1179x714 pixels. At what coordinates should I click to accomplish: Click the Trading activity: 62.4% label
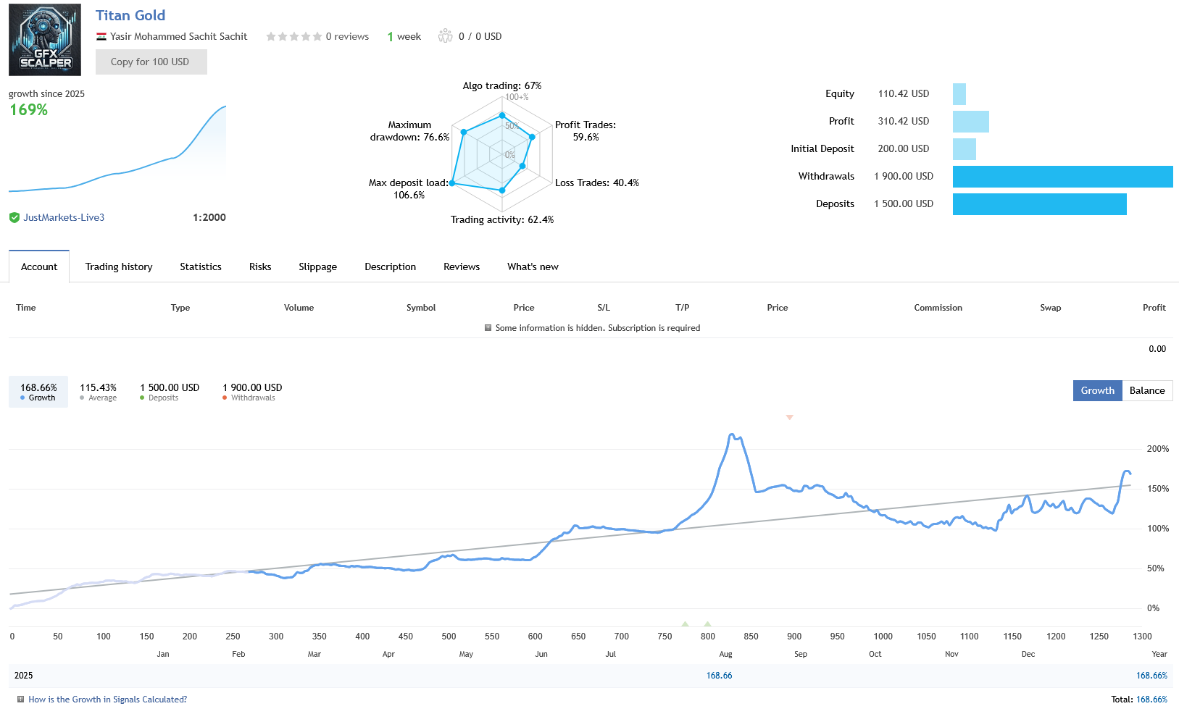click(502, 219)
